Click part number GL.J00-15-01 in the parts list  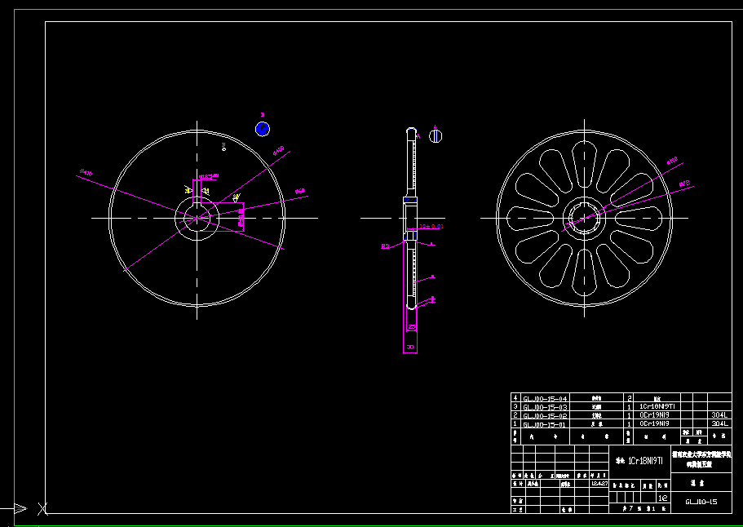pos(545,424)
